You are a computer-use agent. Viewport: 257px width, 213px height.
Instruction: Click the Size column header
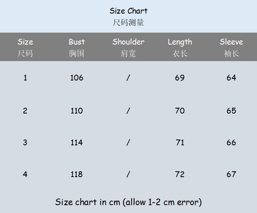tap(25, 42)
